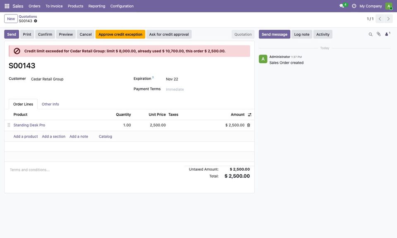Open the Administrator user avatar menu
The width and height of the screenshot is (397, 238).
pos(389,6)
